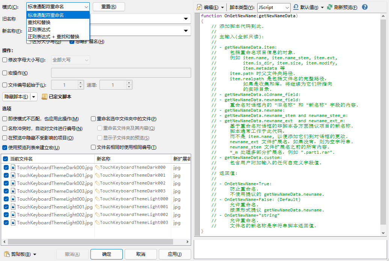Select regular expression mode option
This screenshot has width=389, height=261.
tap(58, 30)
